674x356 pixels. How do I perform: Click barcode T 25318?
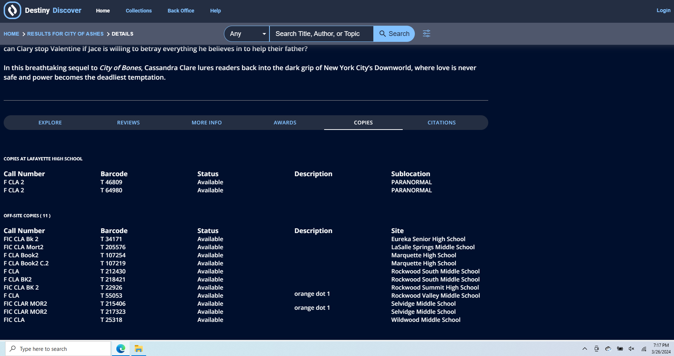point(111,320)
